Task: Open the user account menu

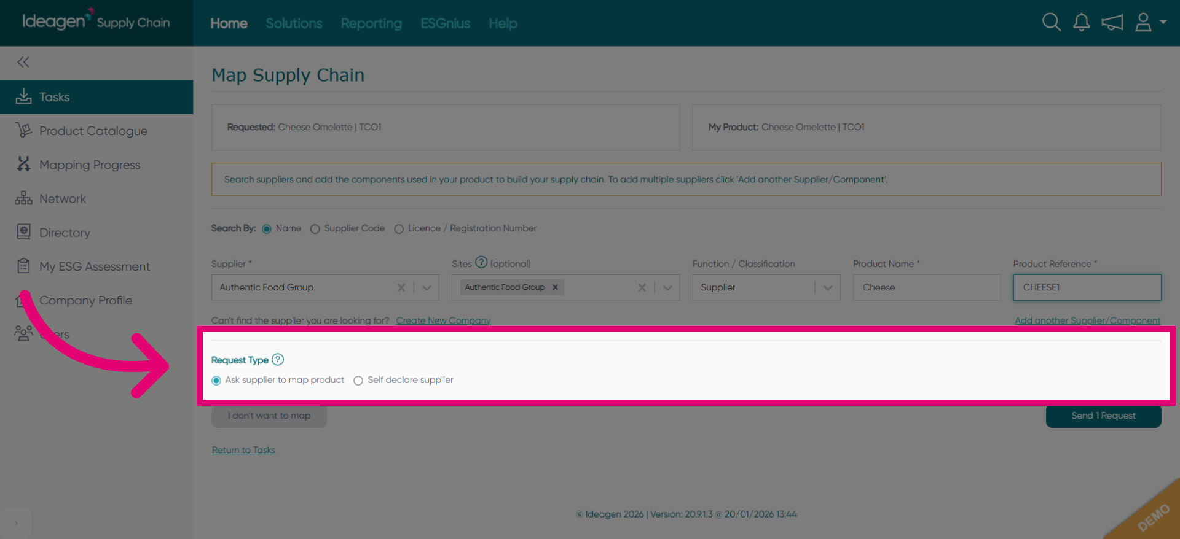Action: (1150, 22)
